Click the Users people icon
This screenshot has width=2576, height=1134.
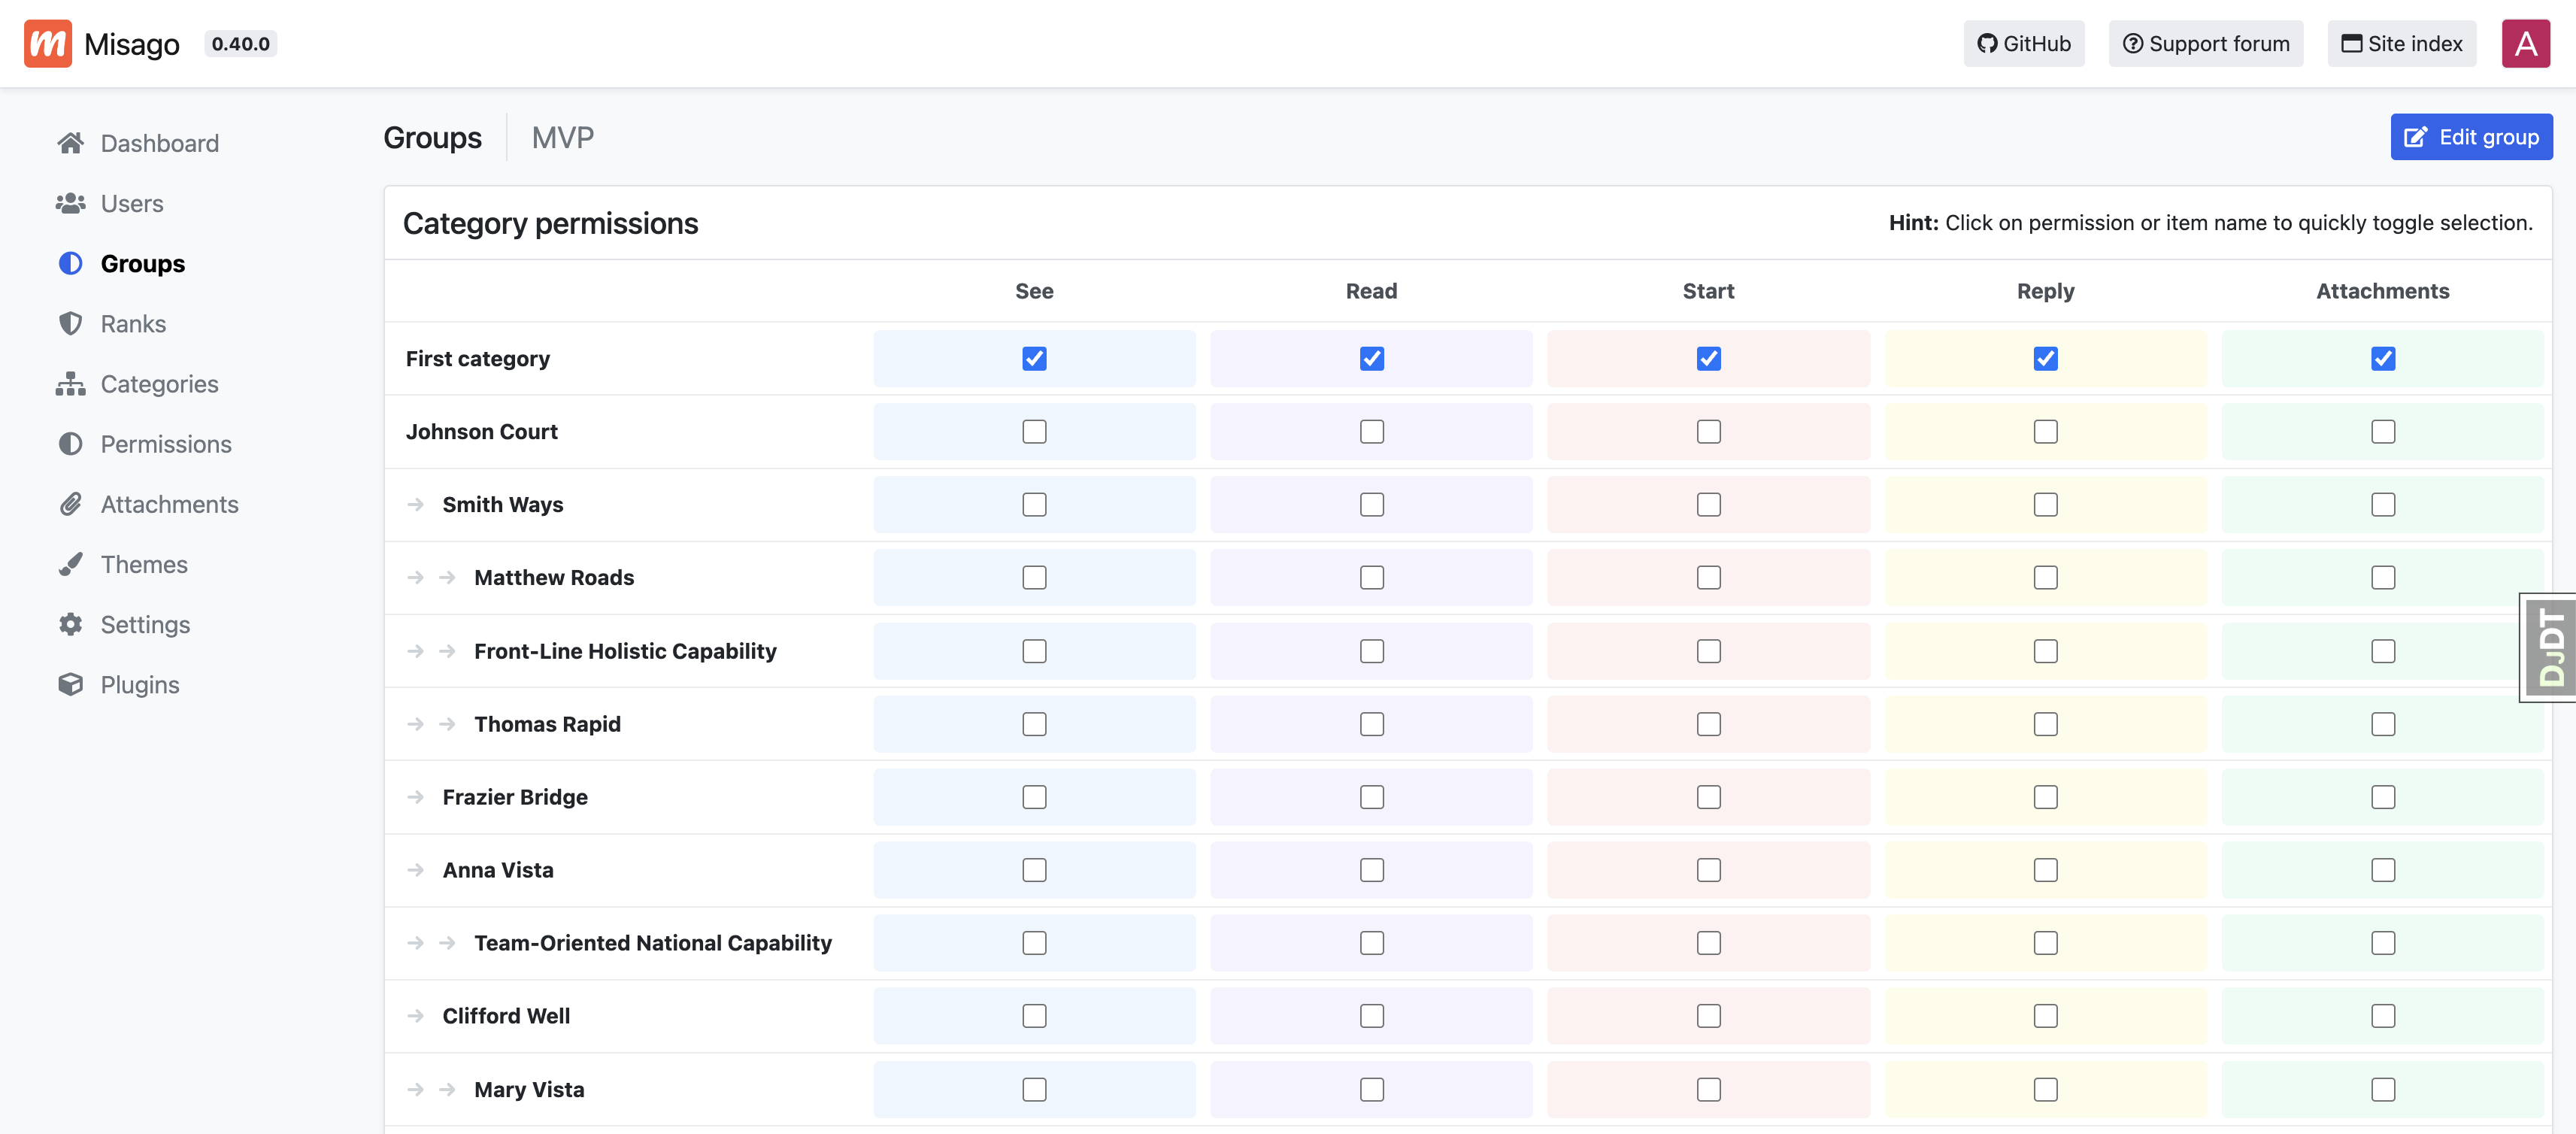70,203
